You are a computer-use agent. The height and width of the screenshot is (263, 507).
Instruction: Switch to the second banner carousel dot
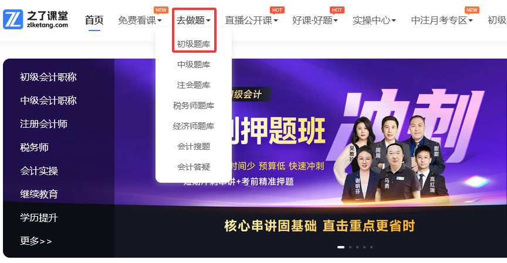pos(350,247)
